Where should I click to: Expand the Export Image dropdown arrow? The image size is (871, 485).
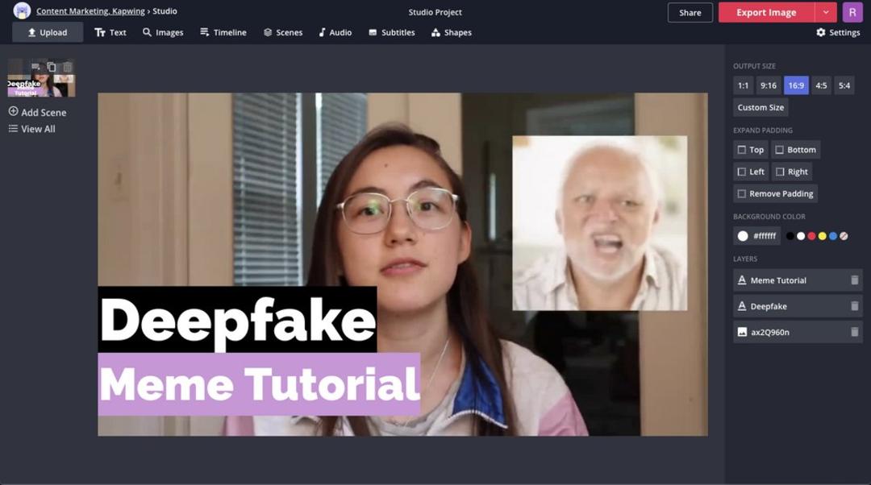pyautogui.click(x=826, y=12)
